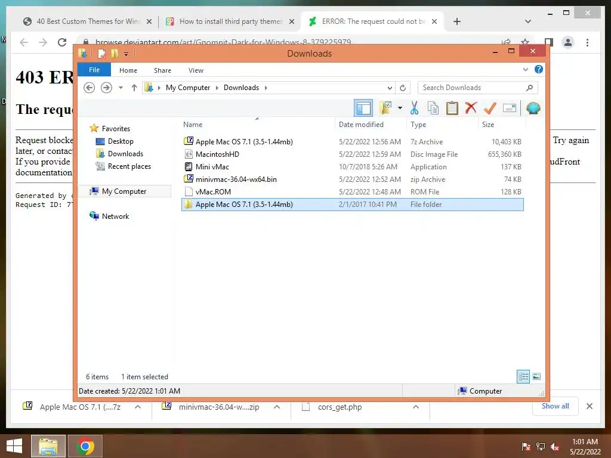Open the folder options toolbar icon
Viewport: 611px width, 458px height.
tap(385, 108)
